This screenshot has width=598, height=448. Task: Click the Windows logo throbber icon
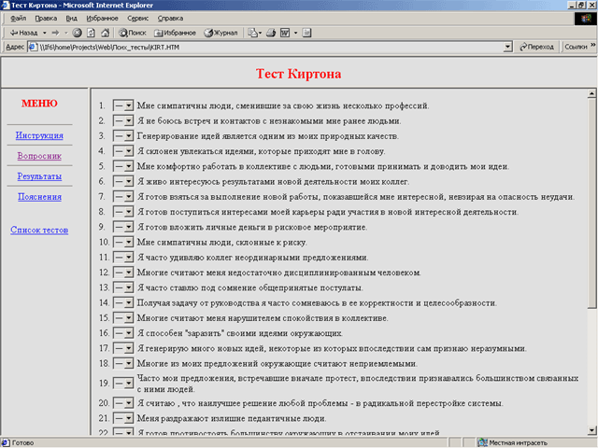click(586, 19)
